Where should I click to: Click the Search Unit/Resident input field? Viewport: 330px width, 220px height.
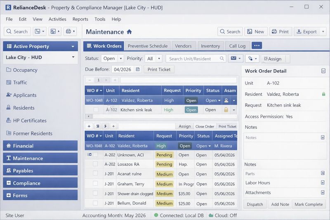tap(194, 59)
